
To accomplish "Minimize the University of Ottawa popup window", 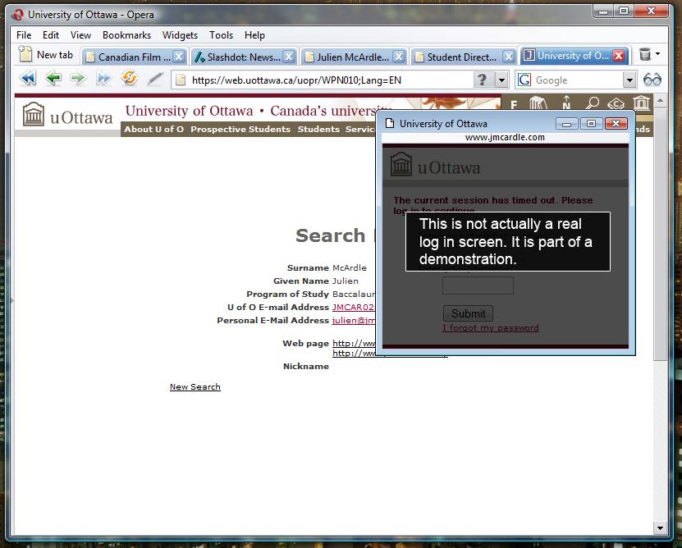I will (x=566, y=124).
